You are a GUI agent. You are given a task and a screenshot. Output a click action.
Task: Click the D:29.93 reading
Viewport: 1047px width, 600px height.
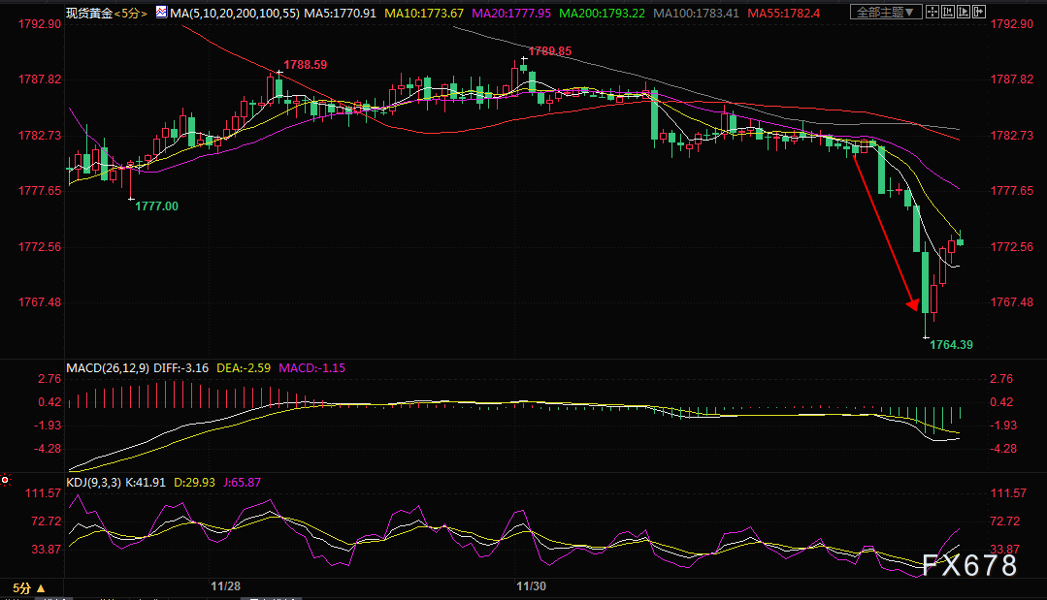click(194, 482)
